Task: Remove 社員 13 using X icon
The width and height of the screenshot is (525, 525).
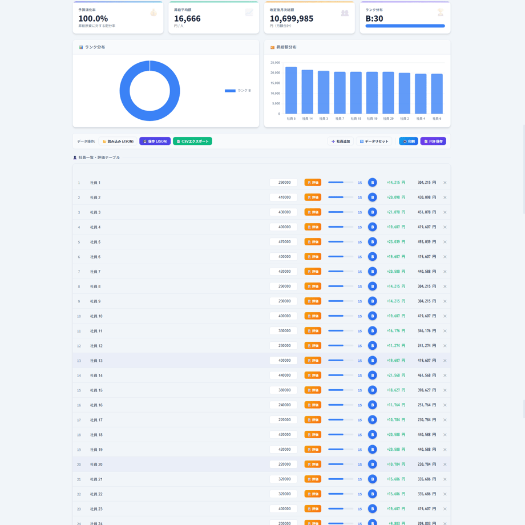Action: tap(445, 361)
